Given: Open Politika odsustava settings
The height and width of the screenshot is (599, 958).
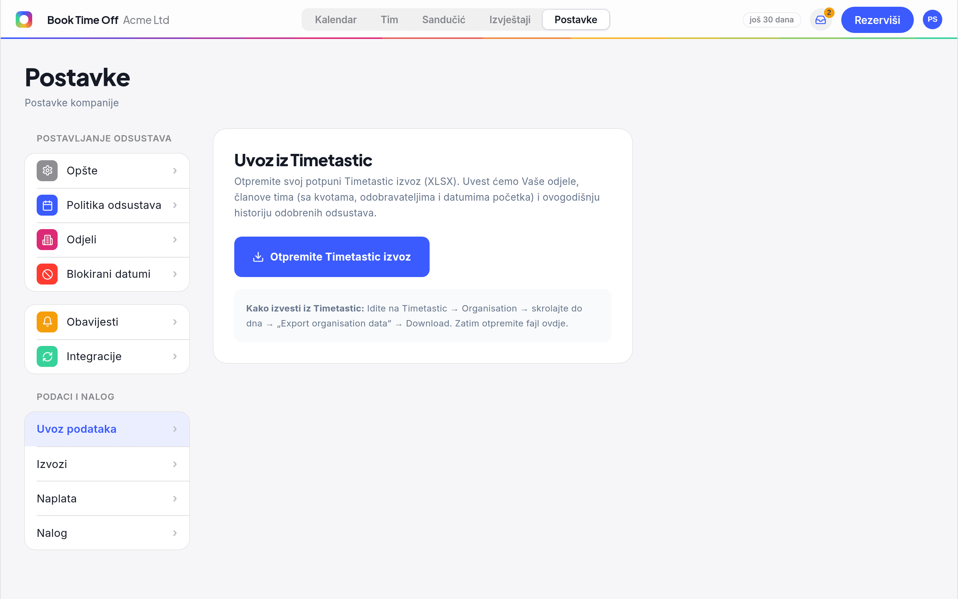Looking at the screenshot, I should pyautogui.click(x=107, y=205).
